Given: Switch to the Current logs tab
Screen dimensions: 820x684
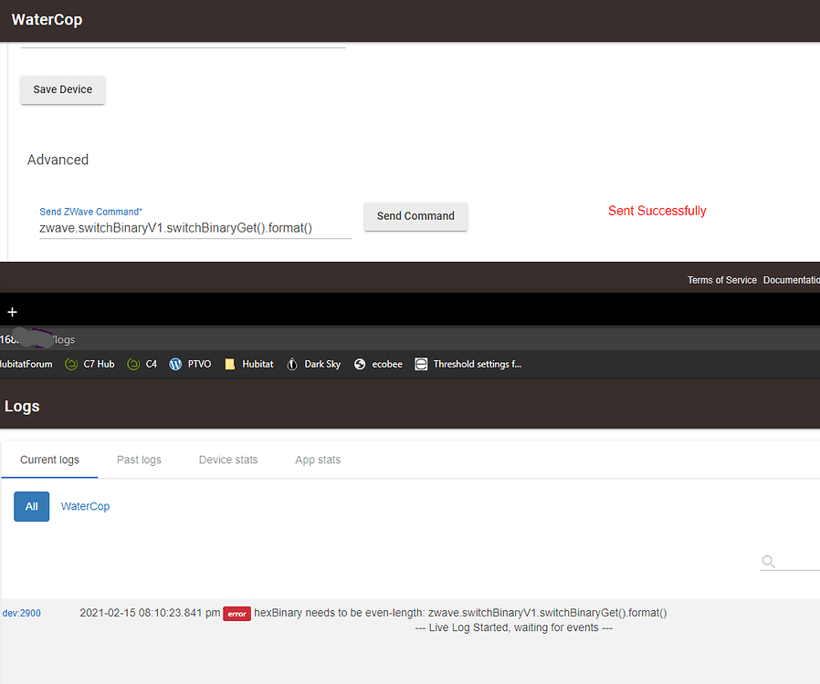Looking at the screenshot, I should 49,460.
